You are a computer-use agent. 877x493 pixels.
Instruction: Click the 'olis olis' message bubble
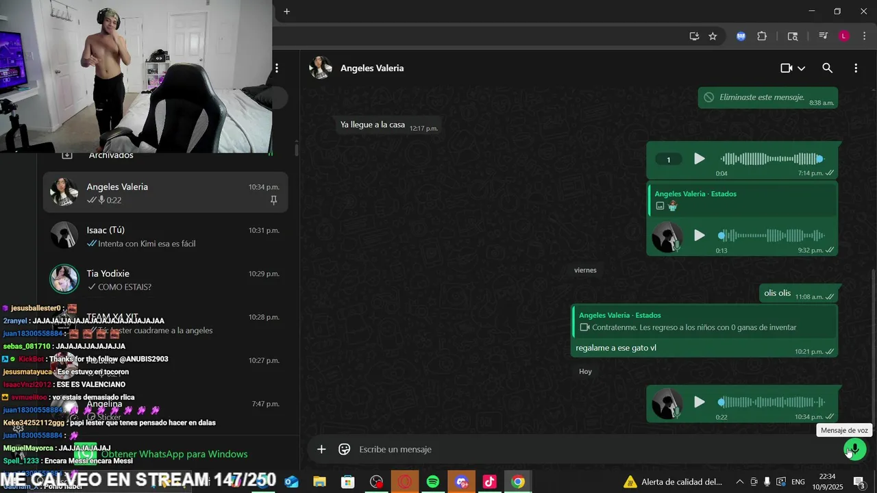coord(799,294)
